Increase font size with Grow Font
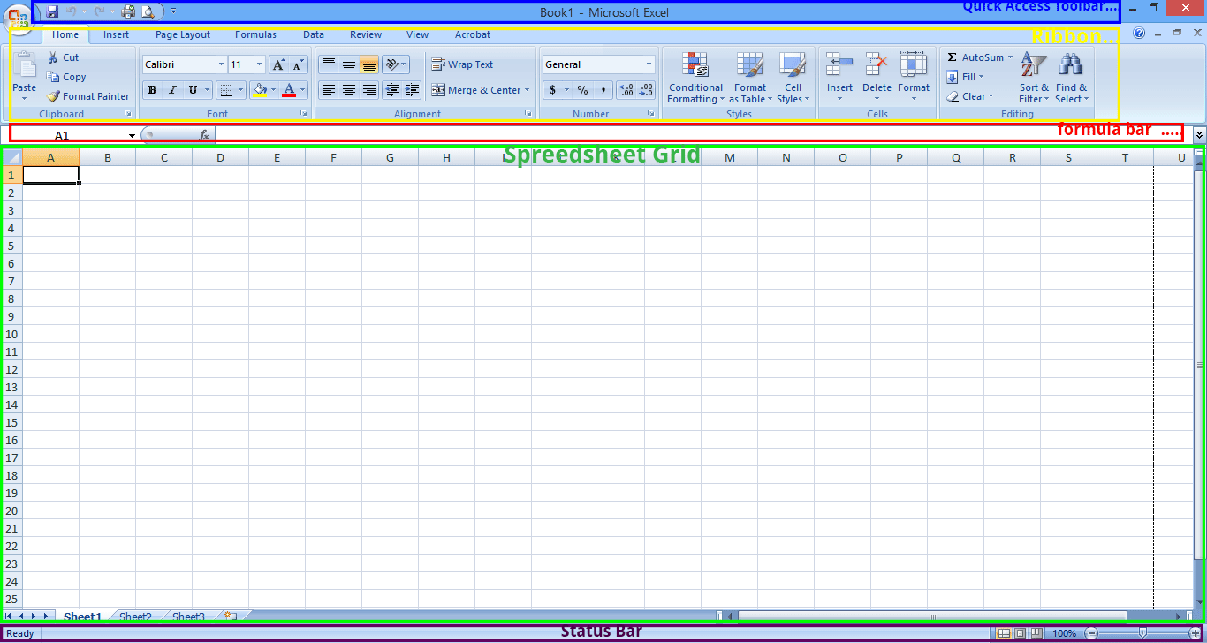Viewport: 1207px width, 643px height. point(278,64)
